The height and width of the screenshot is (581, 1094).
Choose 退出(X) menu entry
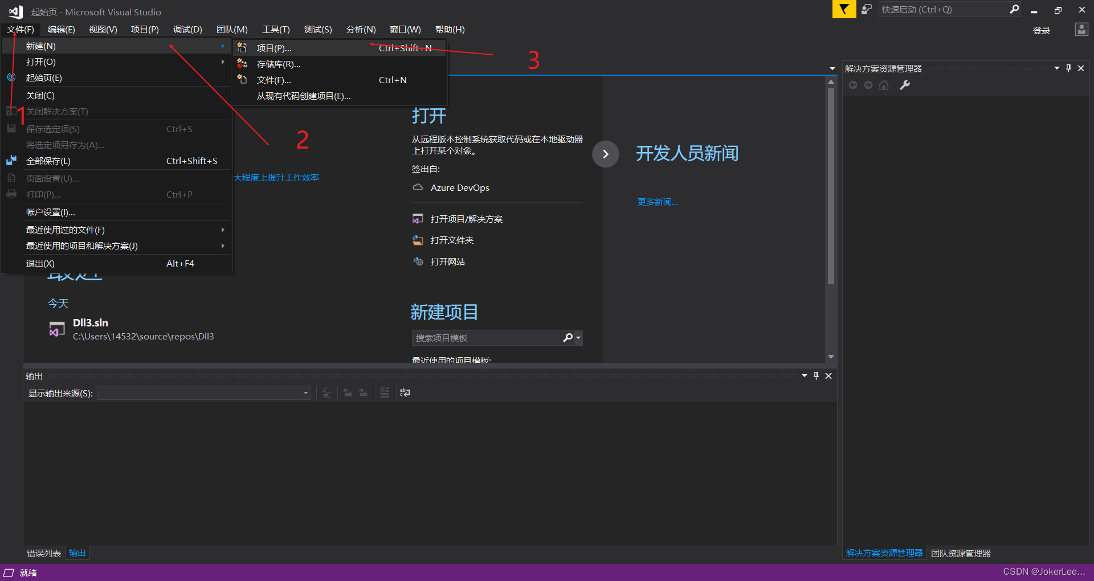pyautogui.click(x=117, y=263)
